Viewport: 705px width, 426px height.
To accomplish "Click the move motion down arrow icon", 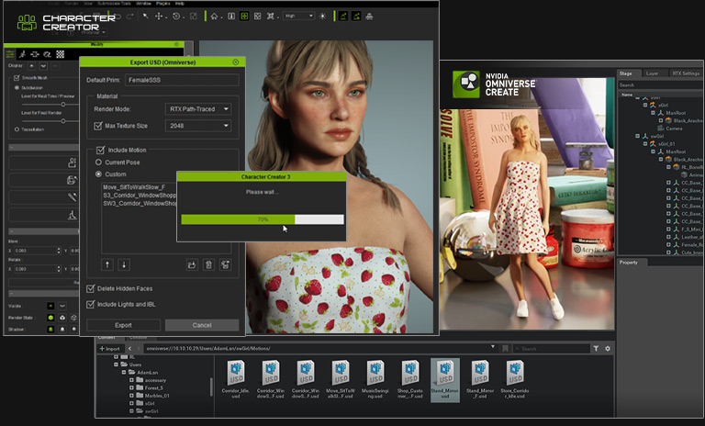I will (x=124, y=264).
